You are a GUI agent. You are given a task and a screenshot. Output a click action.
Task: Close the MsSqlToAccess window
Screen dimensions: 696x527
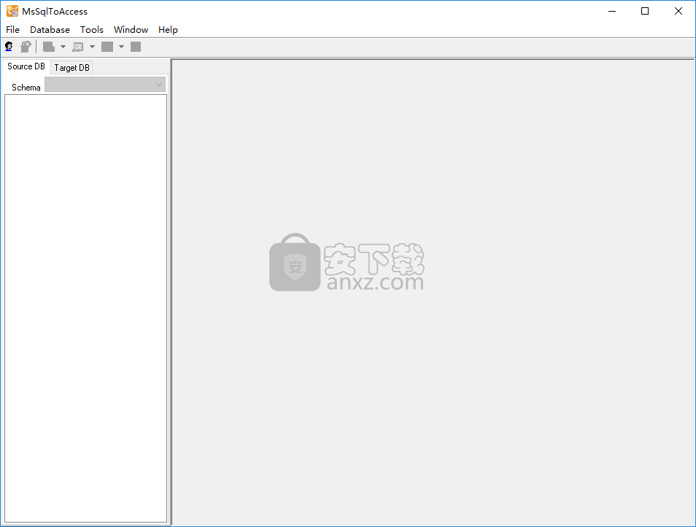(x=678, y=11)
